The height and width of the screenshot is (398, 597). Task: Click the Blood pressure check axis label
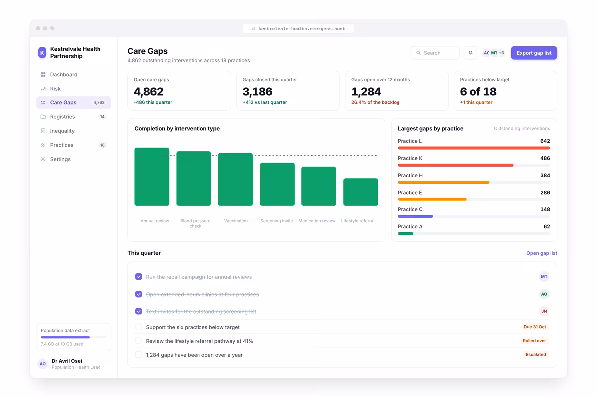196,224
